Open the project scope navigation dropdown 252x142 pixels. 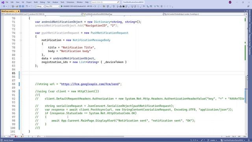tap(41, 14)
